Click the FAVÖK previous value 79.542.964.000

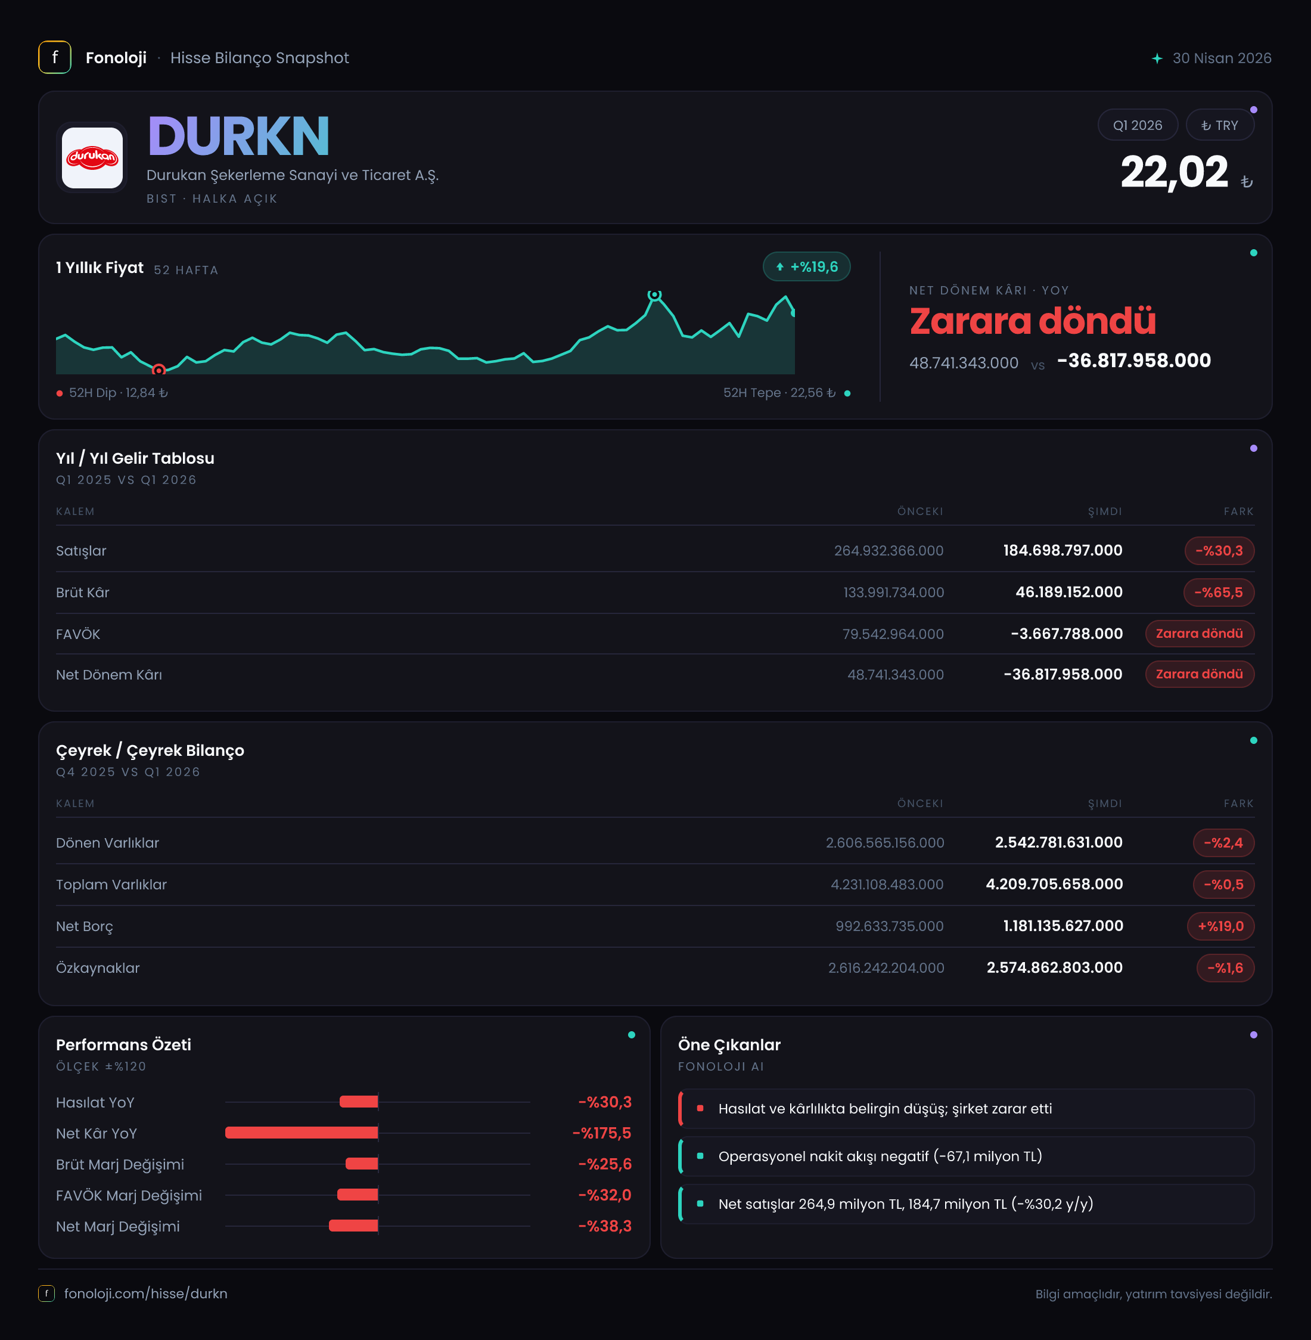(x=893, y=634)
